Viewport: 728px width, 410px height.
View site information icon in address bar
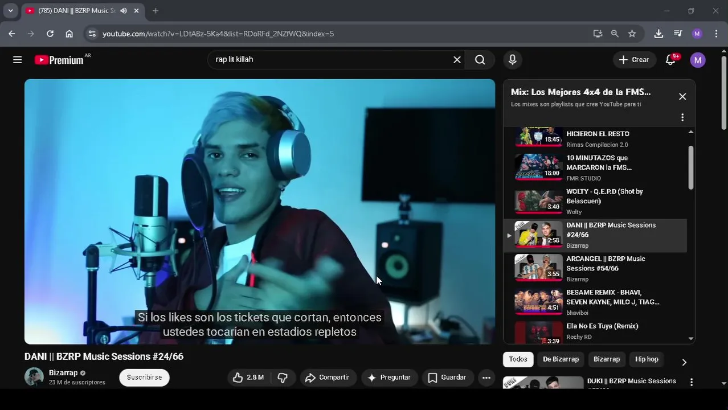[92, 34]
